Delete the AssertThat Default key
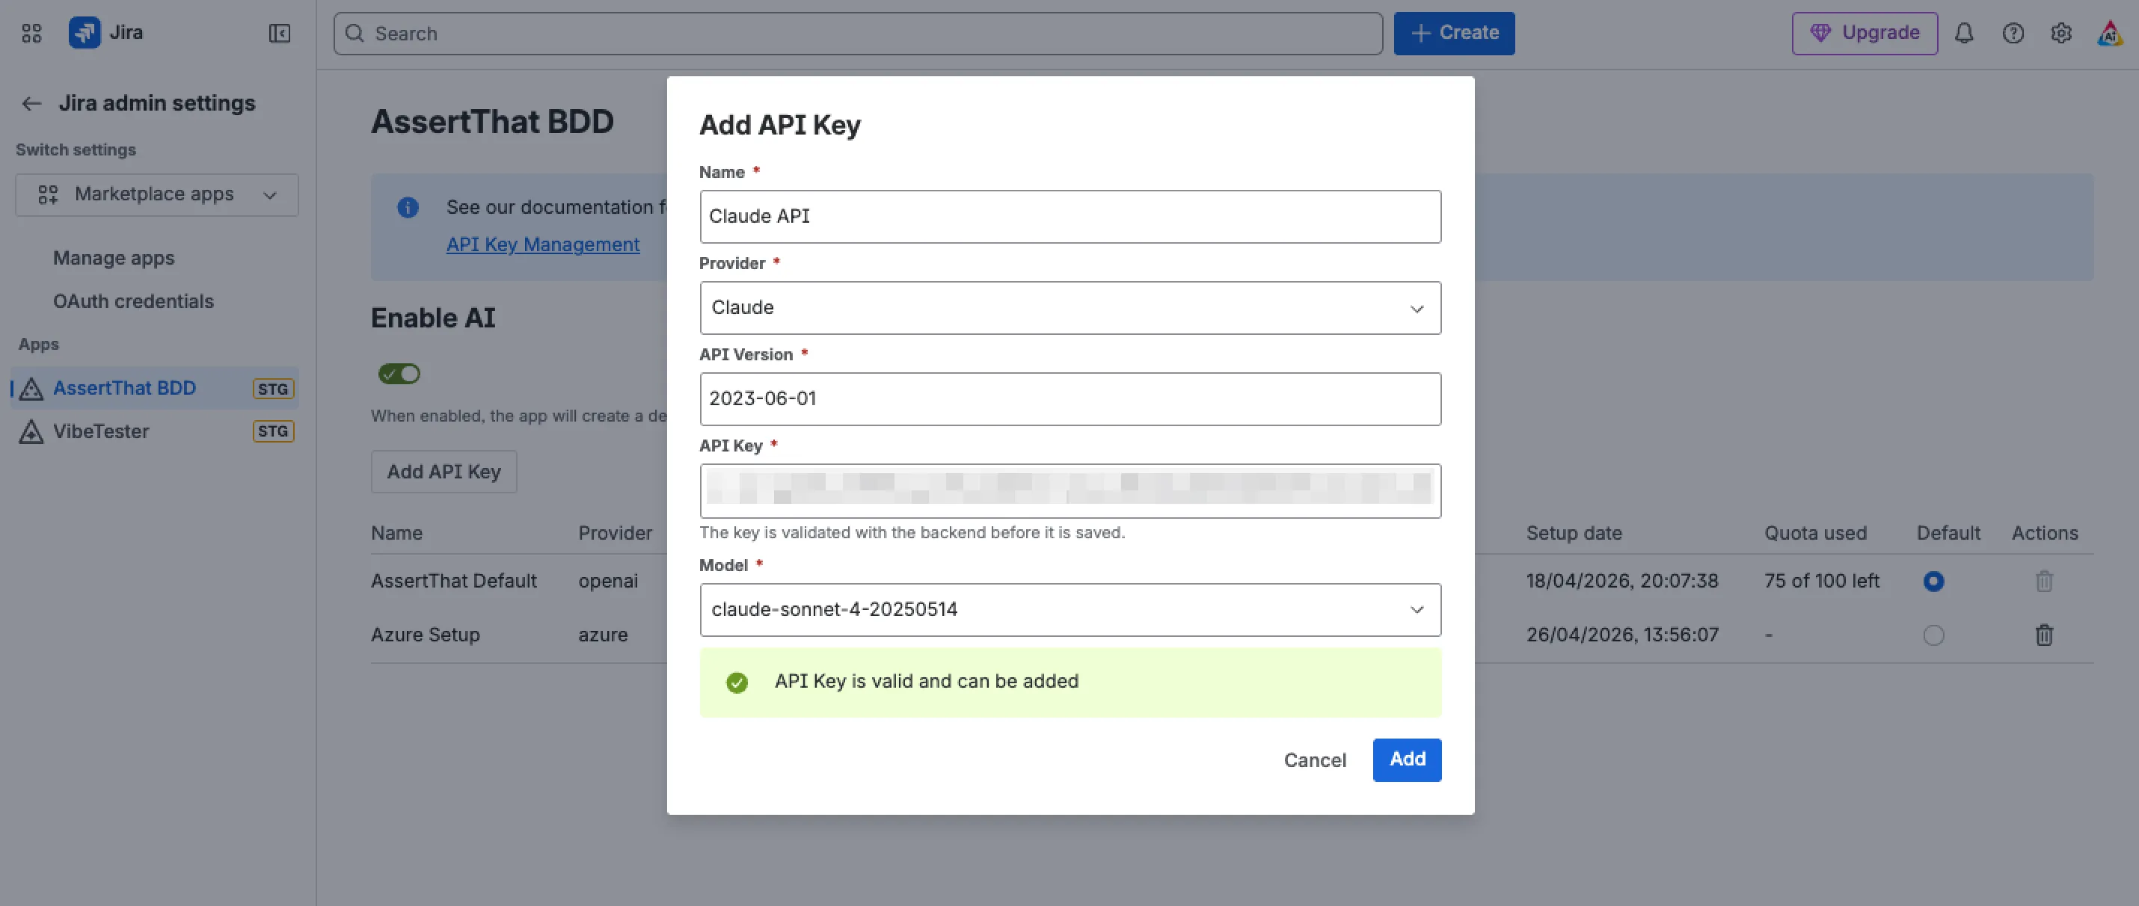2139x906 pixels. (2044, 582)
